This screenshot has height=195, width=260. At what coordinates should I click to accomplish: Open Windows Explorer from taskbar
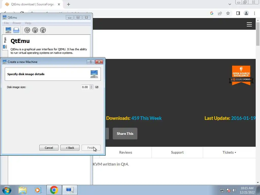pyautogui.click(x=23, y=190)
